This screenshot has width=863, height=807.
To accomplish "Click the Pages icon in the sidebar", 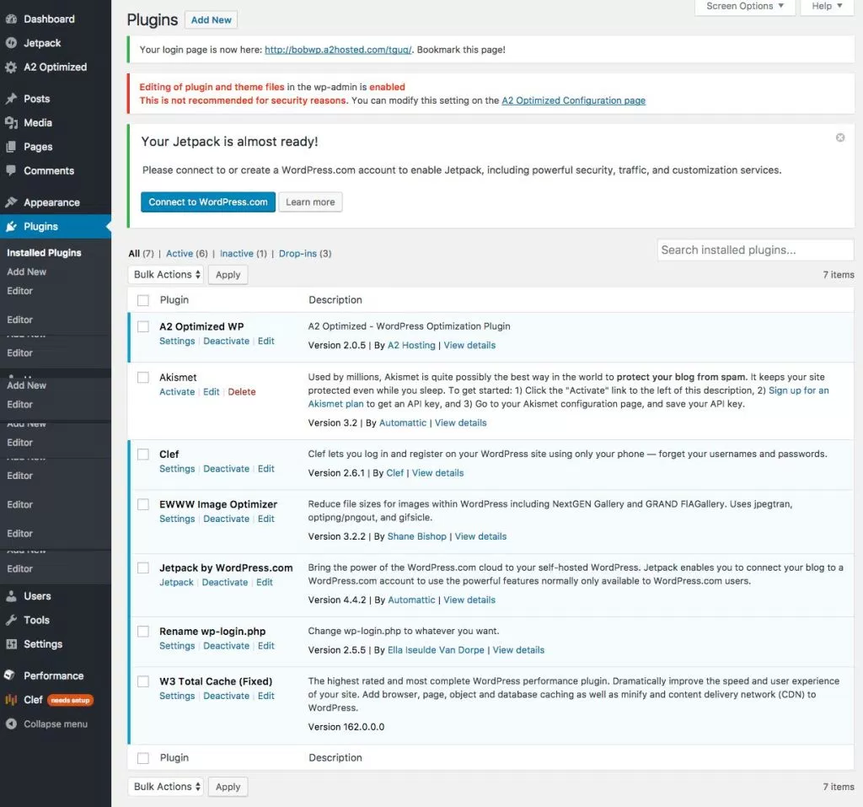I will point(11,147).
